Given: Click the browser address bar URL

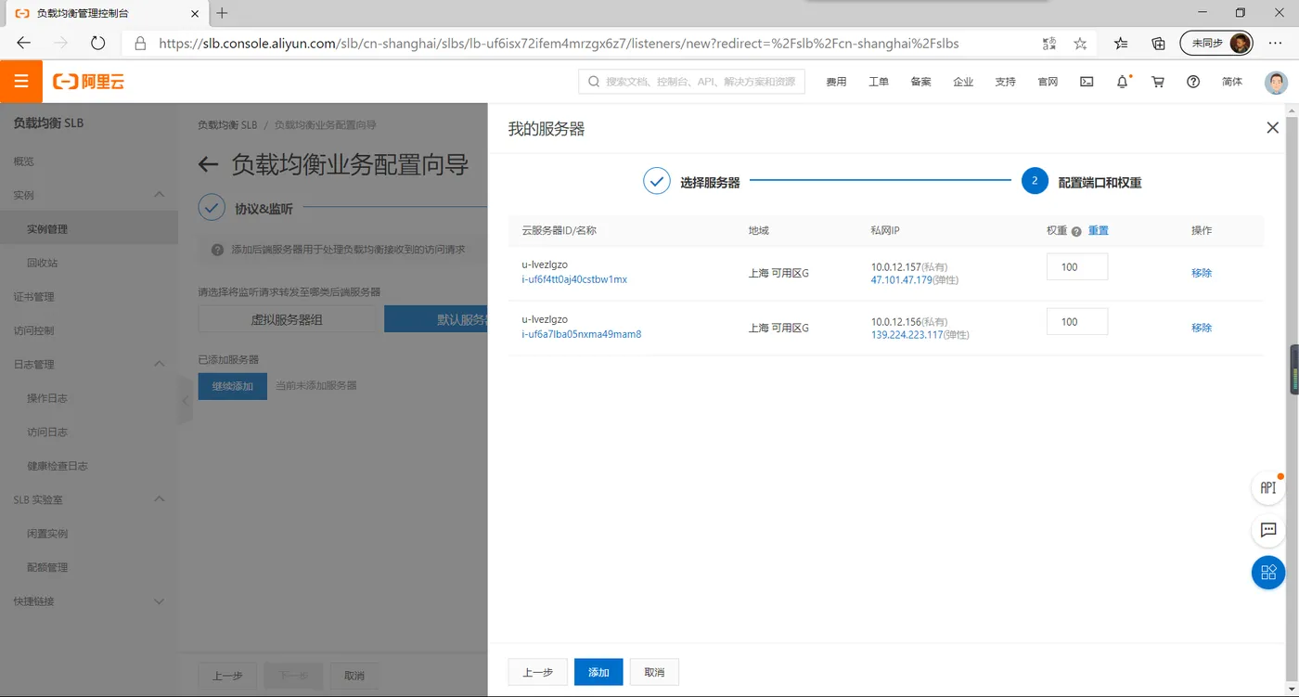Looking at the screenshot, I should click(559, 43).
